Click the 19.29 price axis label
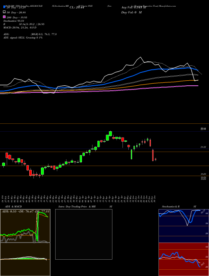Screen dimensions: 209x276 [204, 174]
